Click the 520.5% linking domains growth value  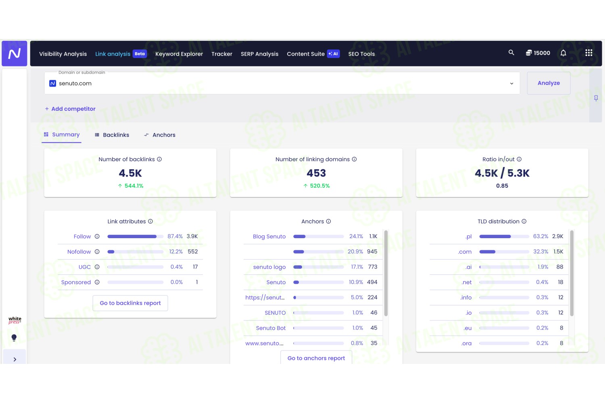click(319, 186)
